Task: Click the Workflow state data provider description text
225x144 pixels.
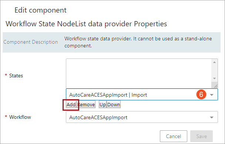Action: [138, 42]
